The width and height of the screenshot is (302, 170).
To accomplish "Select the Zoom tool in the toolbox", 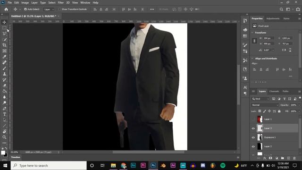I will coord(4,137).
